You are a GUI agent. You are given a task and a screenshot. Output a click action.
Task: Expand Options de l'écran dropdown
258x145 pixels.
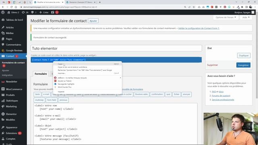coord(226,17)
